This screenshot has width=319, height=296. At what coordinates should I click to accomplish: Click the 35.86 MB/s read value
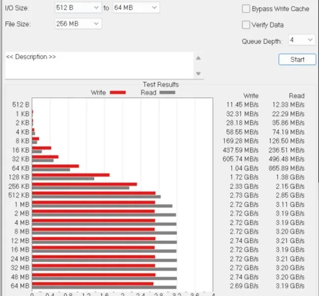(x=288, y=123)
